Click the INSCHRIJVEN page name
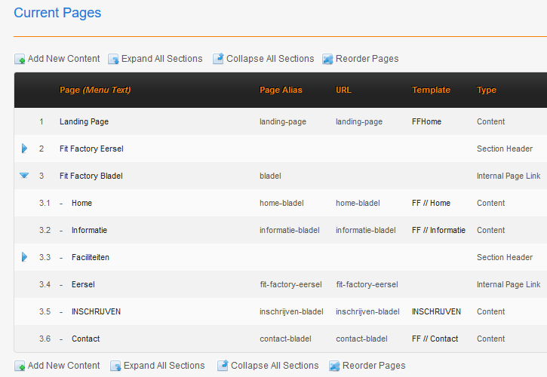Image resolution: width=547 pixels, height=377 pixels. pyautogui.click(x=97, y=311)
